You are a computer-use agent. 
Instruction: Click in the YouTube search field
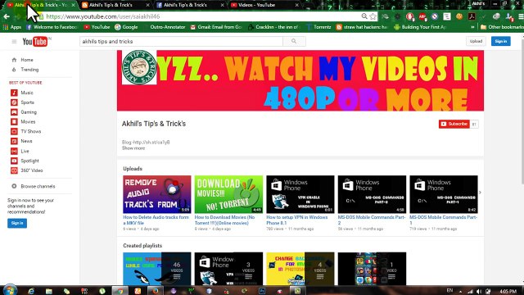tap(181, 41)
